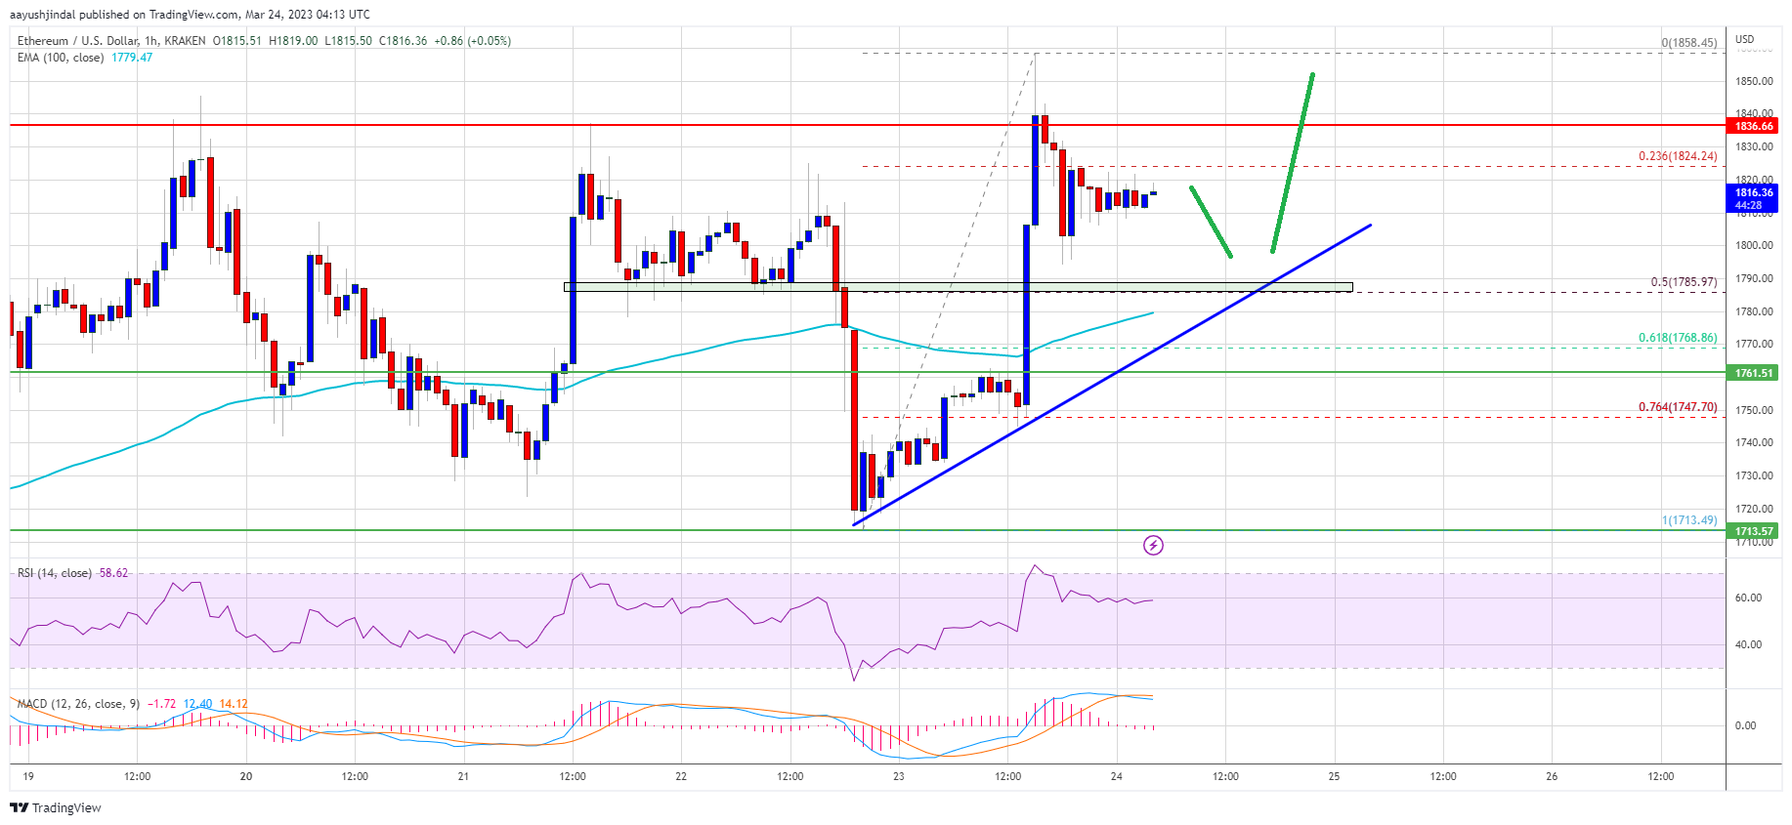
Task: Click the TradingView logo at bottom left
Action: 56,807
